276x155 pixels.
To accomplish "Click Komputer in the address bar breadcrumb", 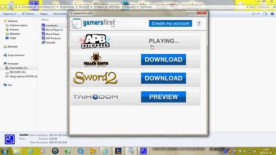I will pyautogui.click(x=27, y=7).
